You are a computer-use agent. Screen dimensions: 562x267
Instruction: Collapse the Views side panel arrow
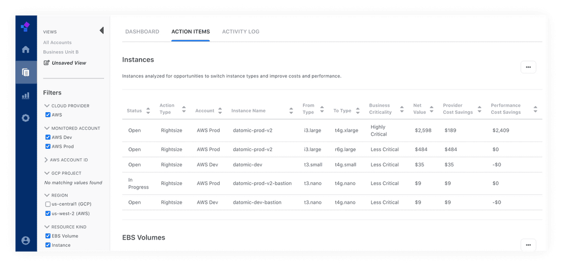point(101,31)
